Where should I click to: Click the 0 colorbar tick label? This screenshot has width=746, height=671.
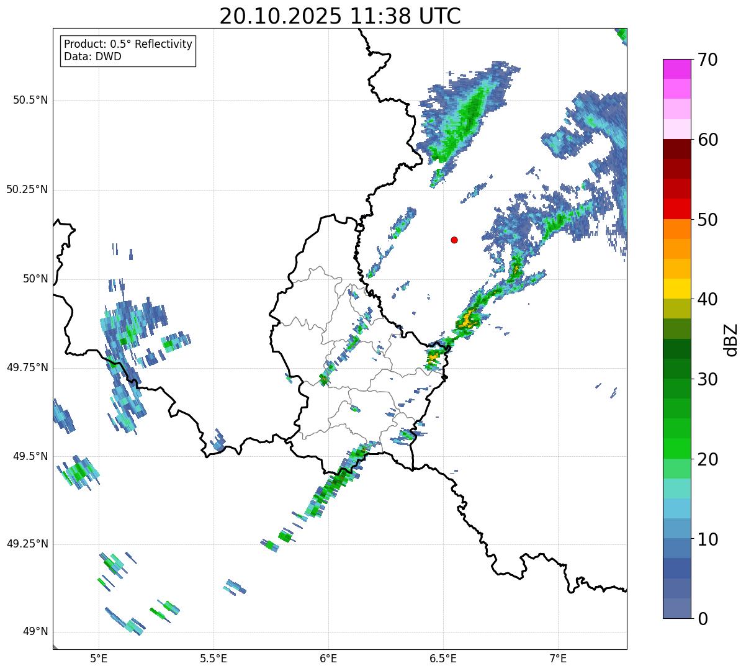tap(703, 619)
